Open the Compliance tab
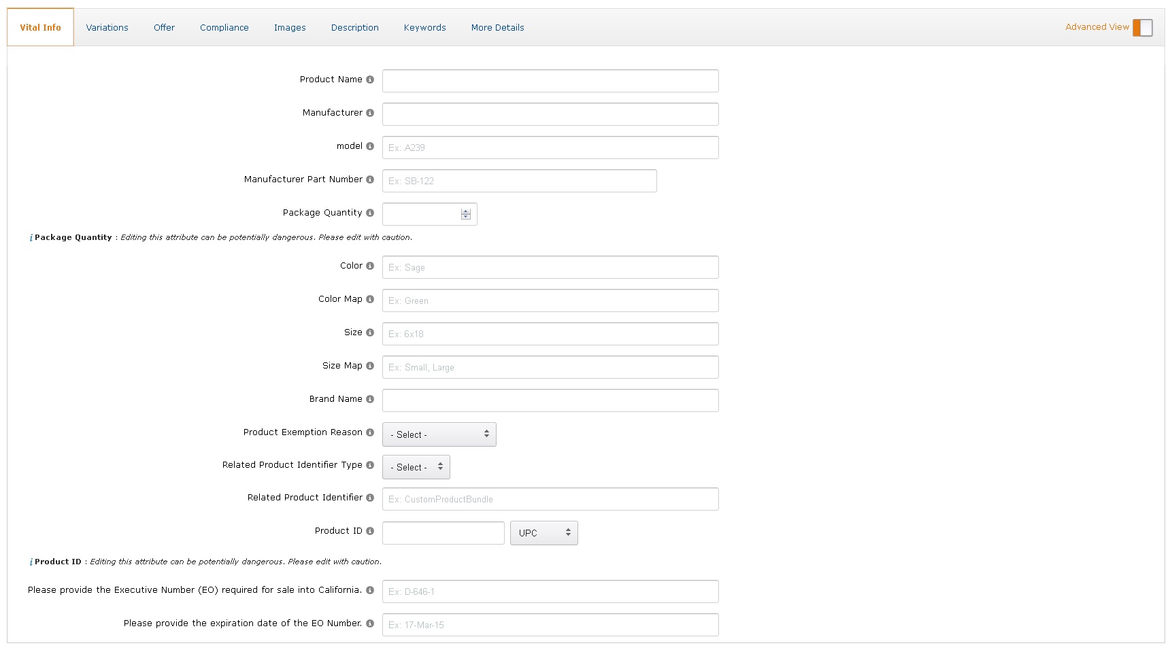Screen dimensions: 1172x652 click(x=224, y=28)
